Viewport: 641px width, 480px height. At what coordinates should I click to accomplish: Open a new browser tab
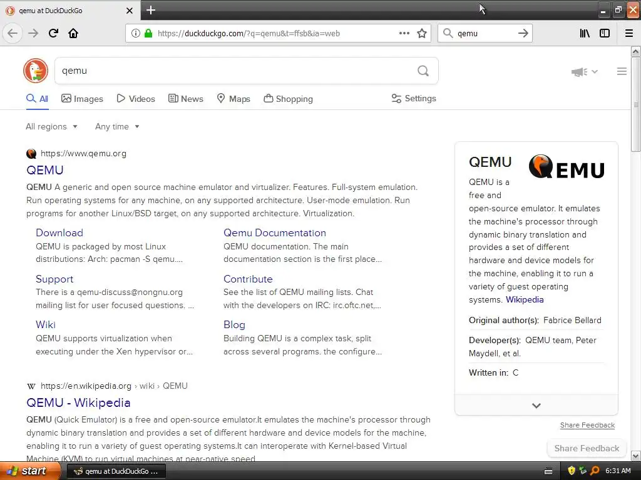coord(151,10)
